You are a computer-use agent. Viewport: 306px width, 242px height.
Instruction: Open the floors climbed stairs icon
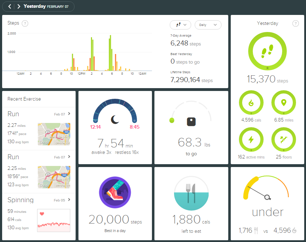click(284, 140)
